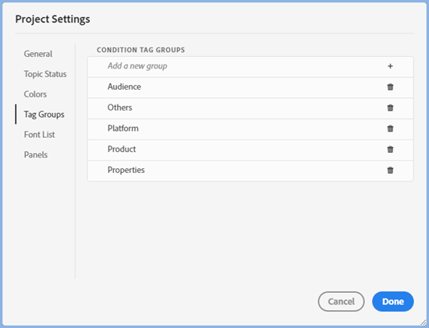
Task: Click the plus icon to add group
Action: (x=390, y=66)
